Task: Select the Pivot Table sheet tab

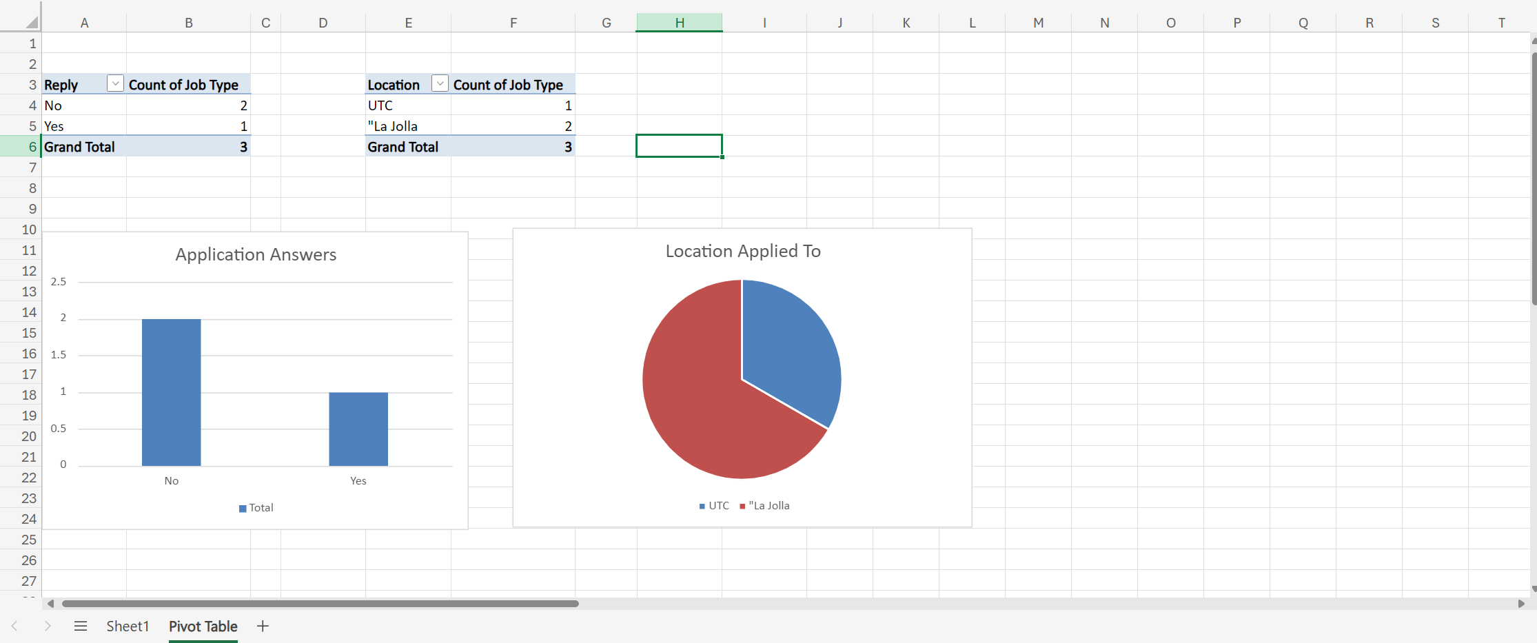Action: tap(203, 626)
